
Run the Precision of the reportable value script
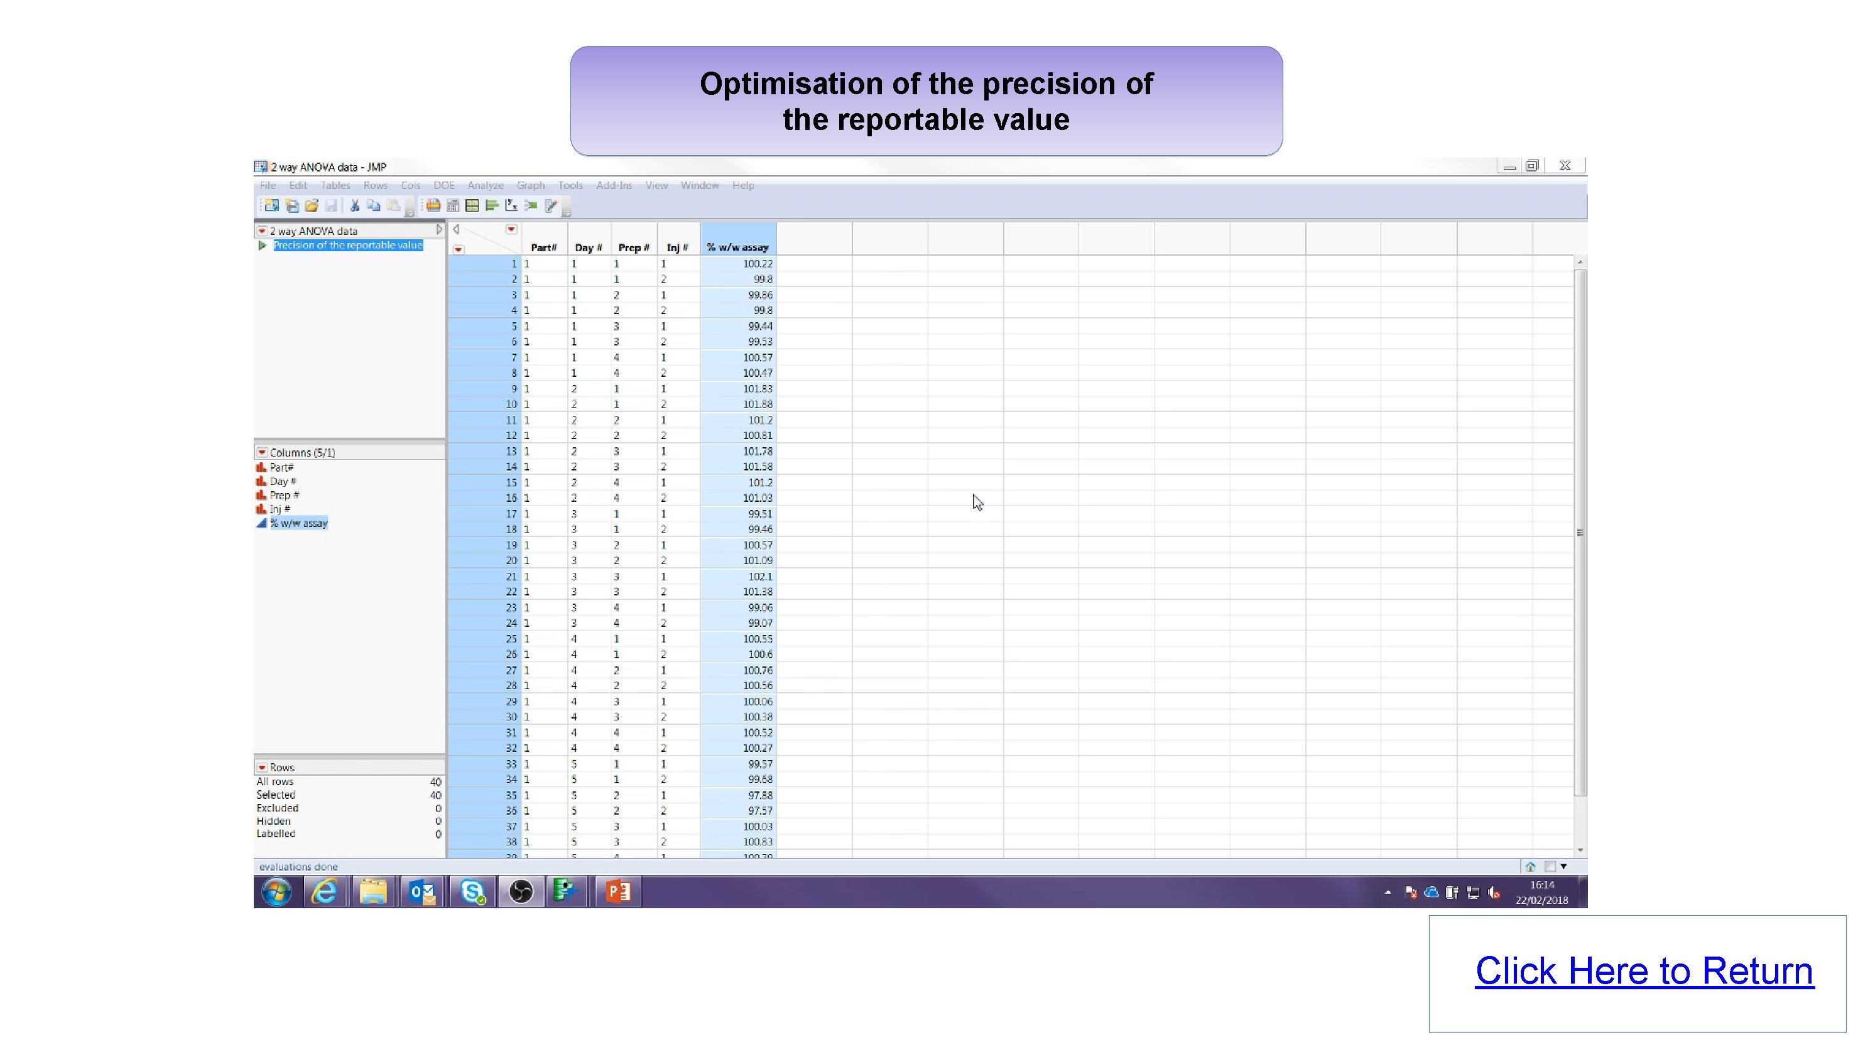point(263,245)
